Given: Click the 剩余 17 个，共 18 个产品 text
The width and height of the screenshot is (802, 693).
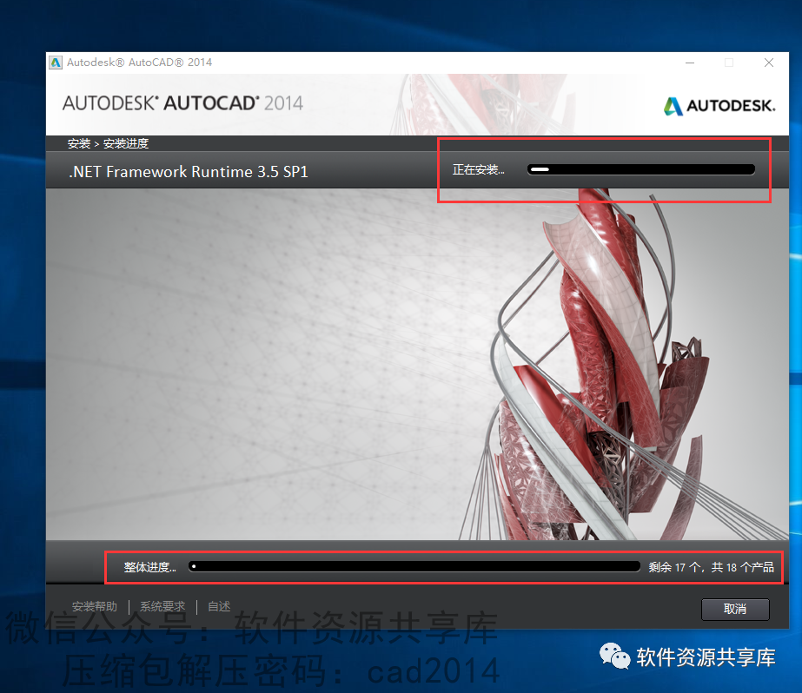Looking at the screenshot, I should pyautogui.click(x=711, y=567).
